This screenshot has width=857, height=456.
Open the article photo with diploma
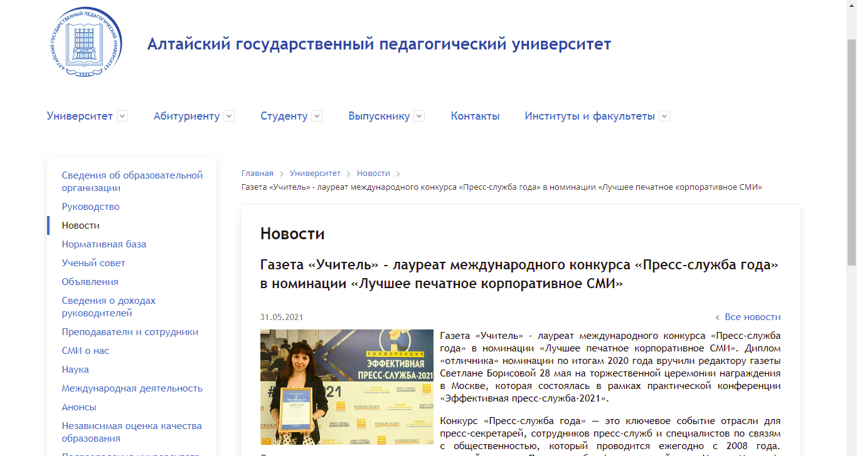click(x=346, y=386)
